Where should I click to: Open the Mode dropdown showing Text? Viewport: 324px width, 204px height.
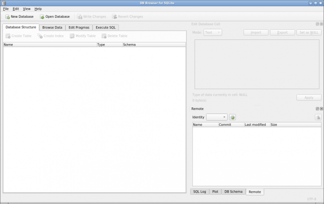pos(212,32)
